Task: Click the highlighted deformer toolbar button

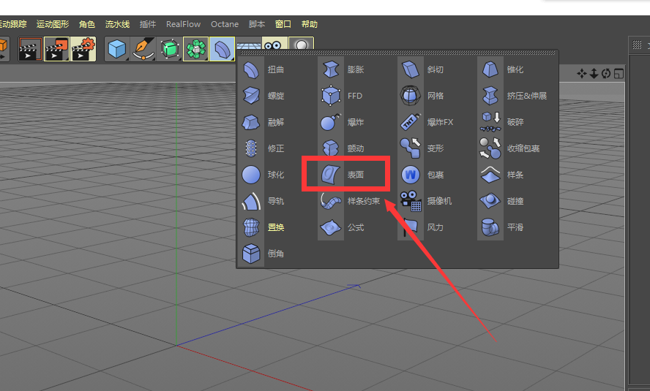Action: [223, 49]
